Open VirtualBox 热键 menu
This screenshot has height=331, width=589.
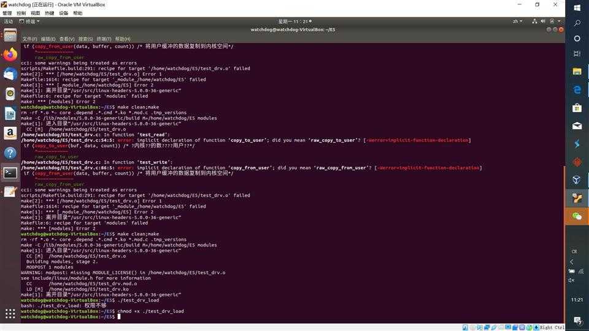point(50,13)
